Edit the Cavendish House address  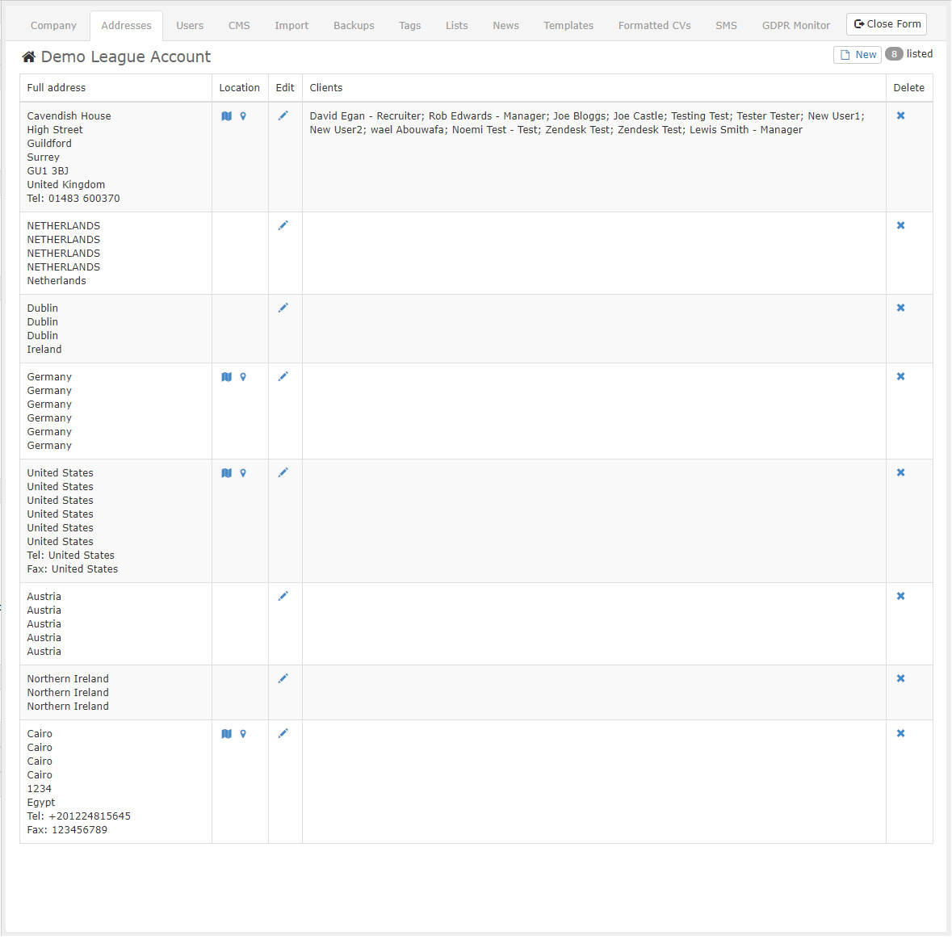[x=283, y=115]
